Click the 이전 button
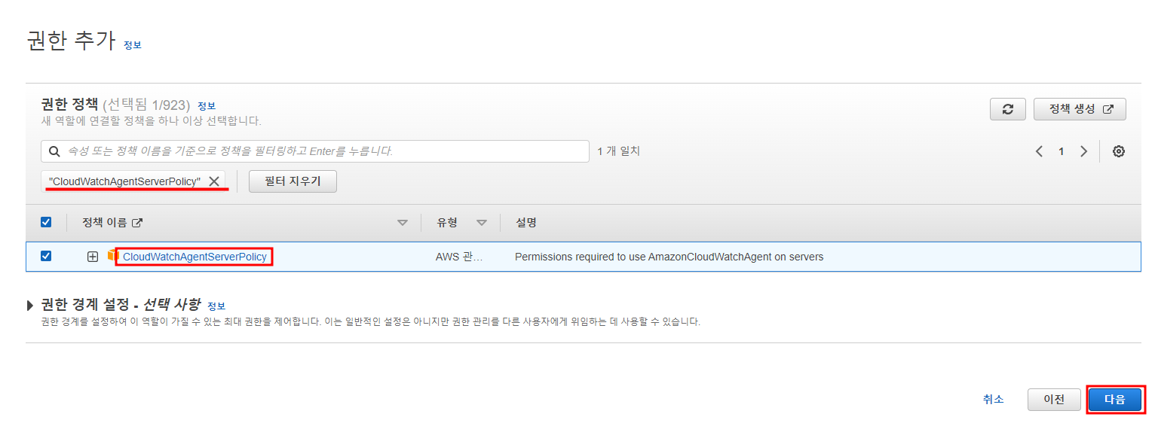1155x423 pixels. [x=1053, y=400]
